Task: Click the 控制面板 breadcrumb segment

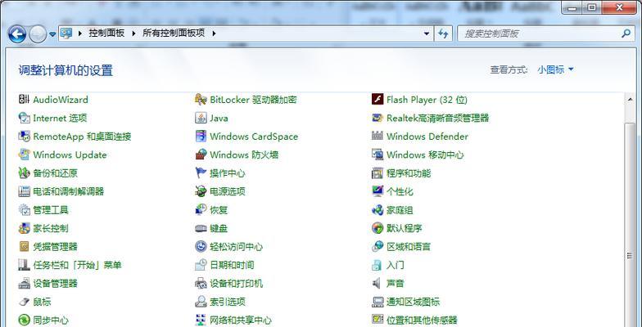Action: [x=106, y=34]
